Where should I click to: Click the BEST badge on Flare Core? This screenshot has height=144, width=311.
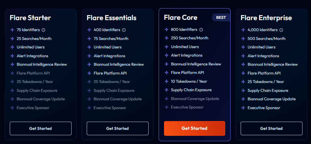tap(221, 18)
